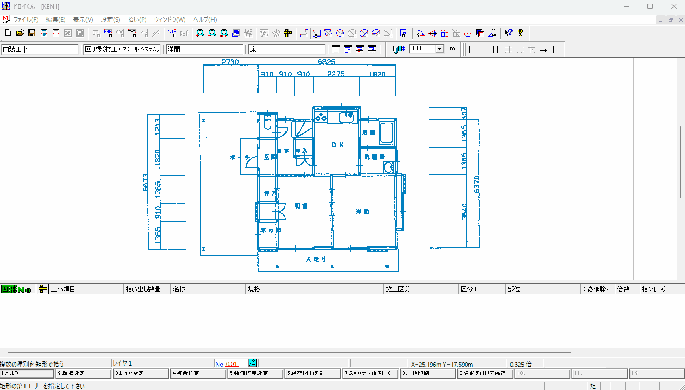Click the AUTO pickup icon
Image resolution: width=685 pixels, height=390 pixels.
(172, 33)
